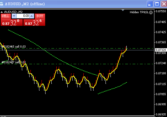Screen dimensions: 167x117
Task: Click the Hidden TP&SL label
Action: pyautogui.click(x=139, y=12)
